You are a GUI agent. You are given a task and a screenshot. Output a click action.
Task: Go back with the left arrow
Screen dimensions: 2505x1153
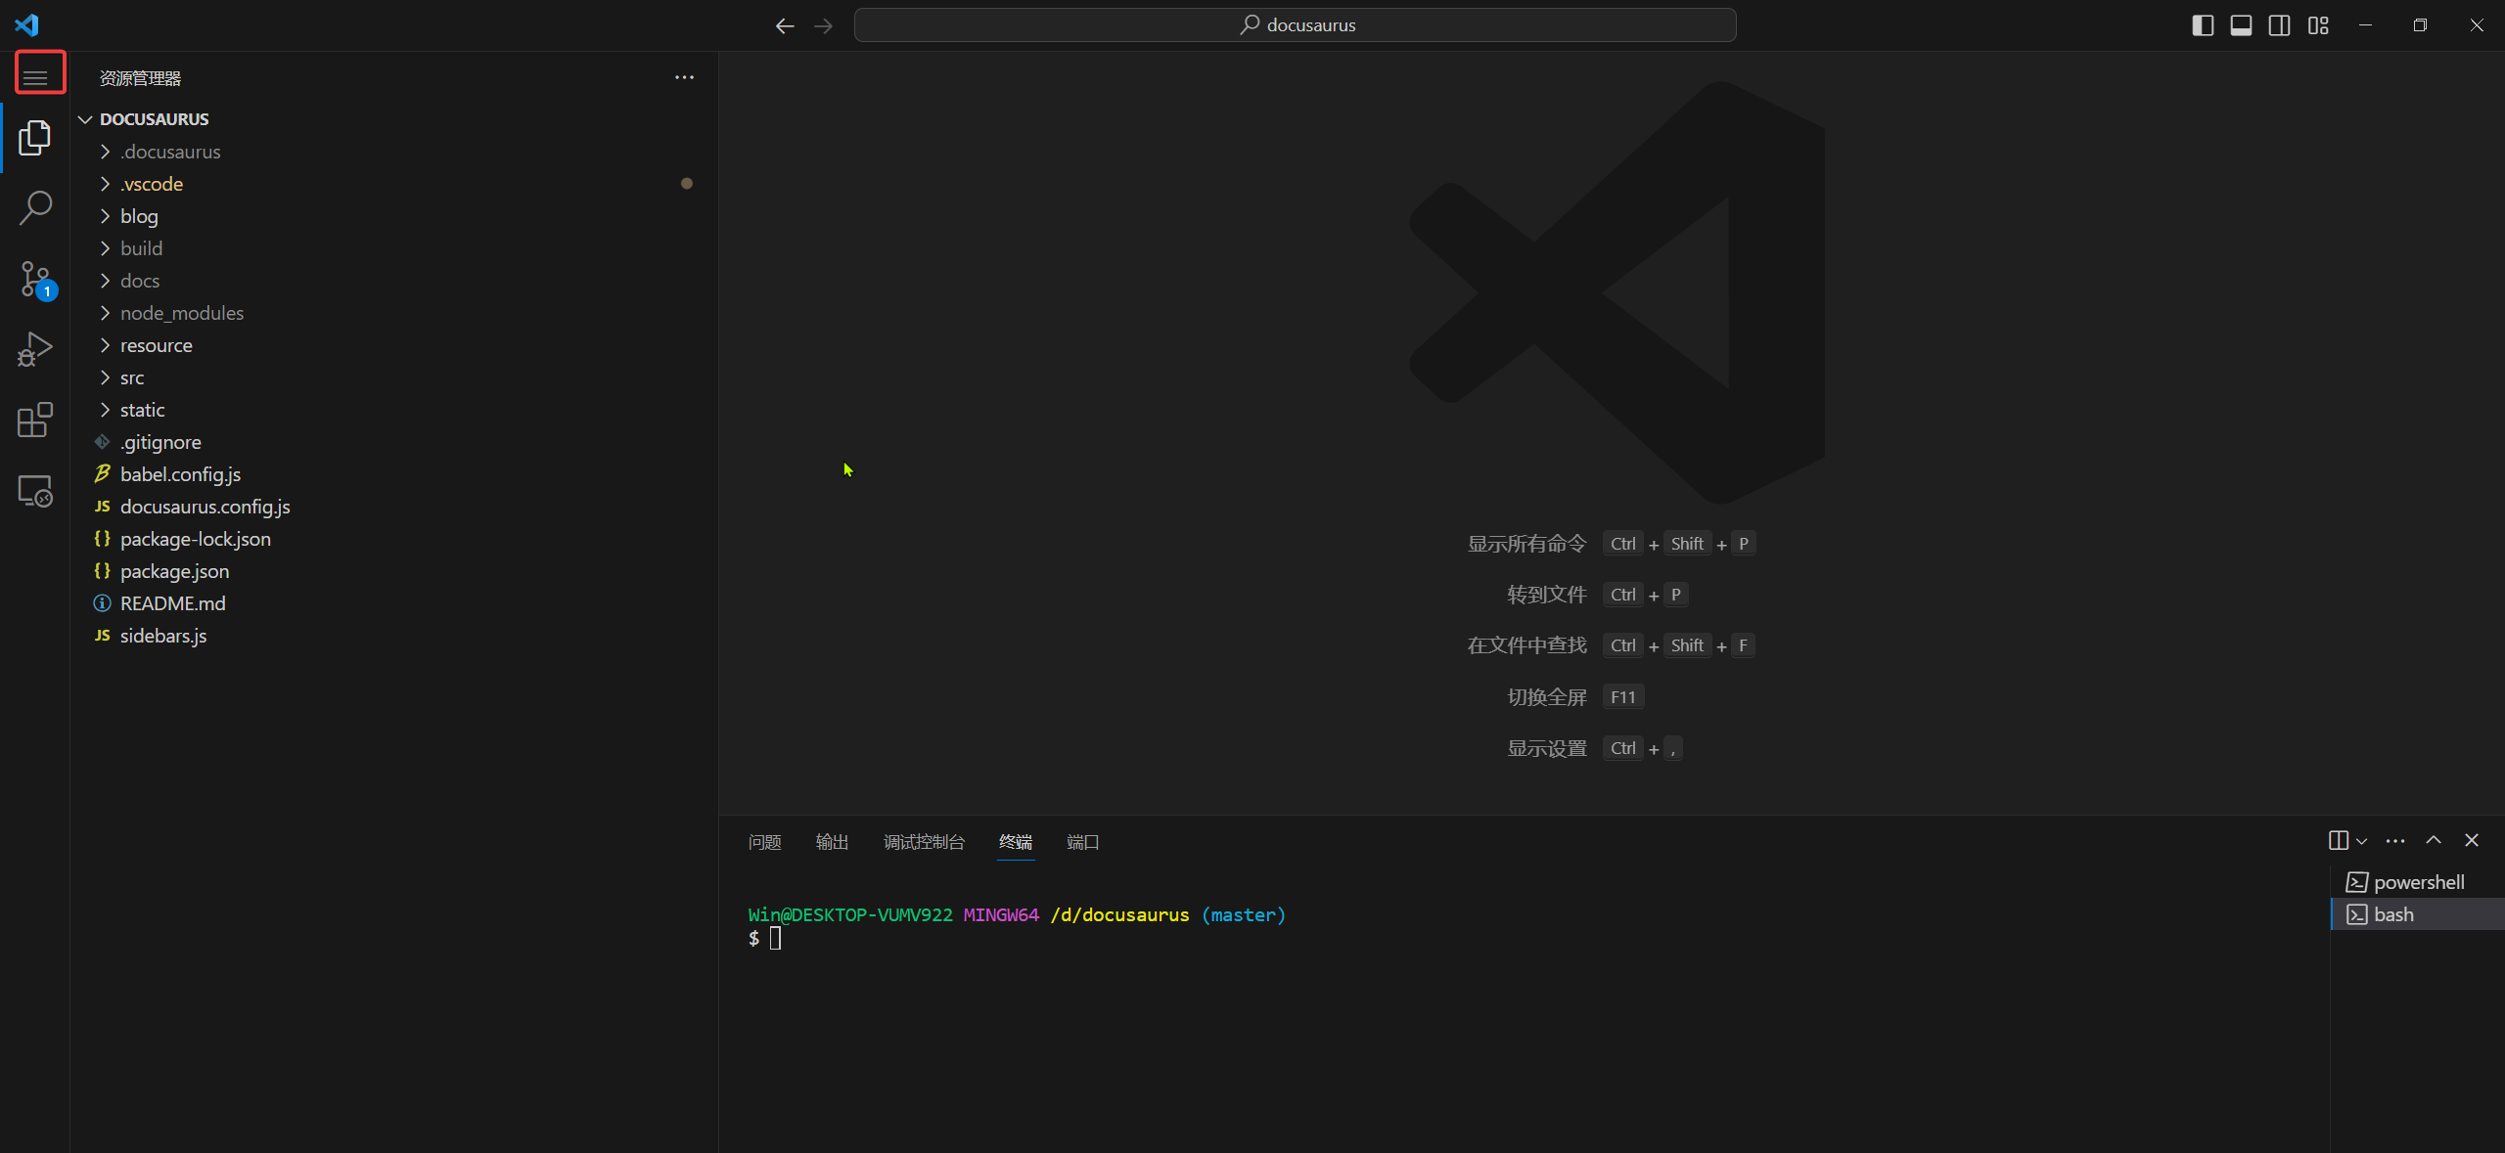(785, 25)
